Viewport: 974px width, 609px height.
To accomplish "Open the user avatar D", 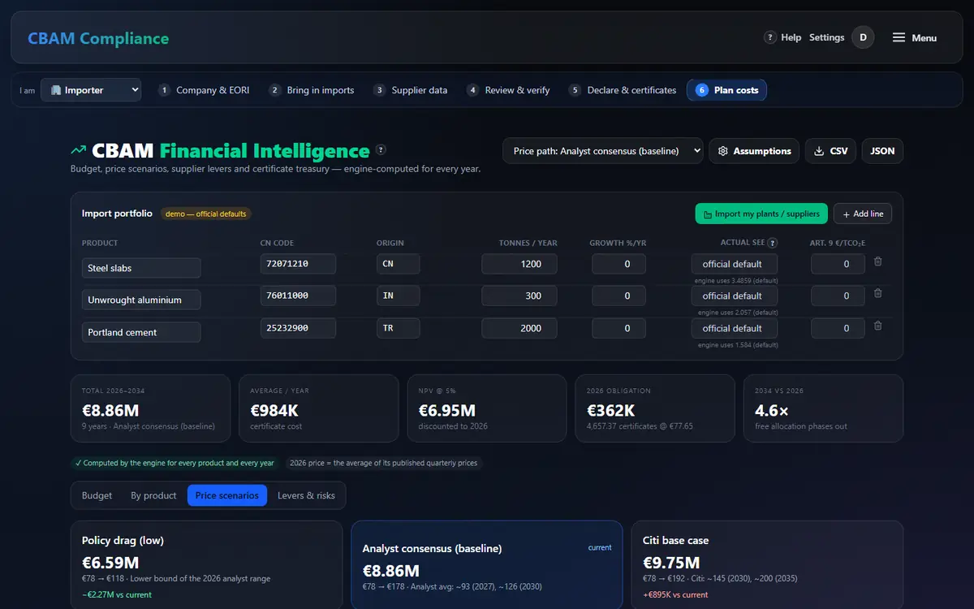I will coord(863,37).
